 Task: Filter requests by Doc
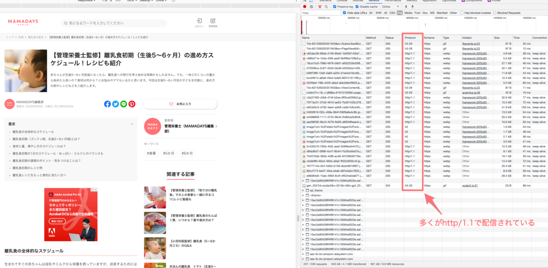point(425,13)
